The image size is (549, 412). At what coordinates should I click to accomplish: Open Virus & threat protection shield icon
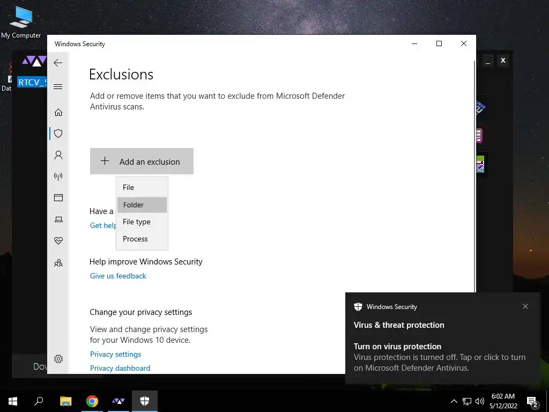click(58, 134)
